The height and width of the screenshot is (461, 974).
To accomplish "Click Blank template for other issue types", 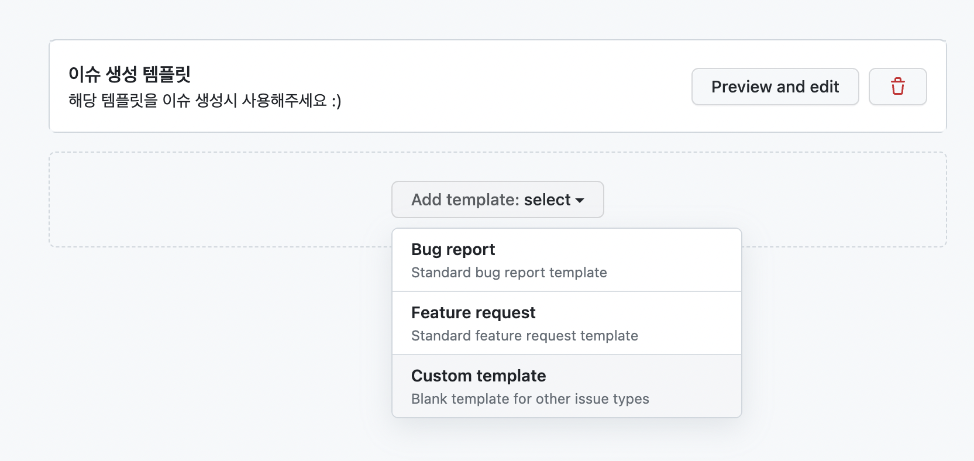I will click(530, 399).
